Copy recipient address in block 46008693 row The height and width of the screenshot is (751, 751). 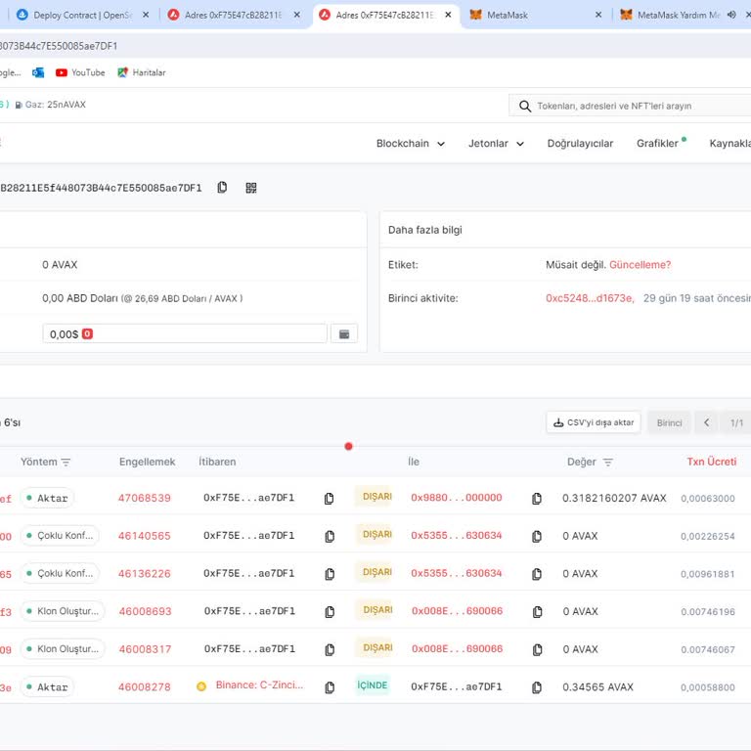point(538,611)
